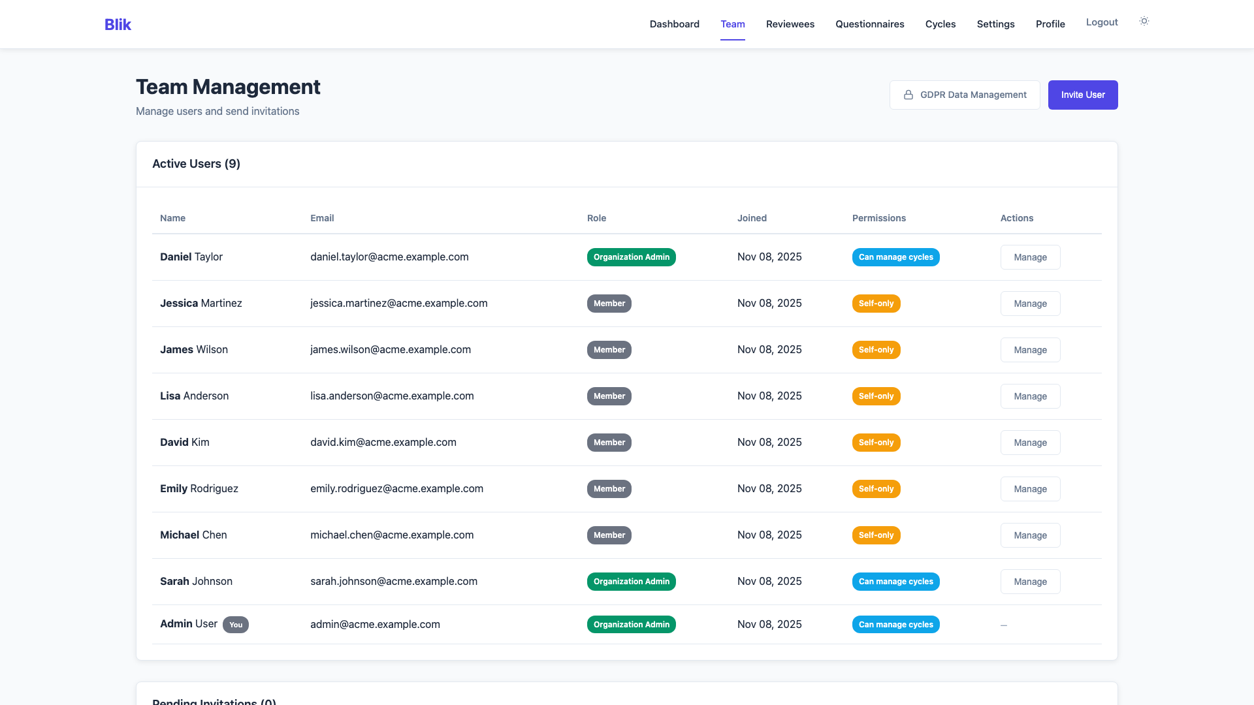Select the Can manage cycles badge for Sarah Johnson
The width and height of the screenshot is (1254, 705).
point(895,581)
